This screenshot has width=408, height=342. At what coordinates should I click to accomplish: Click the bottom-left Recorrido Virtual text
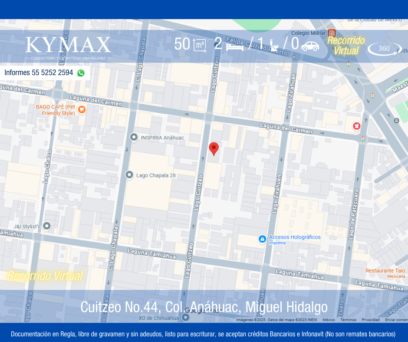tap(45, 276)
